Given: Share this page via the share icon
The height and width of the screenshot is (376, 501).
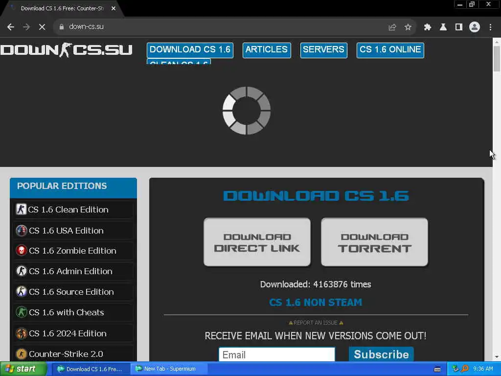Looking at the screenshot, I should tap(392, 27).
